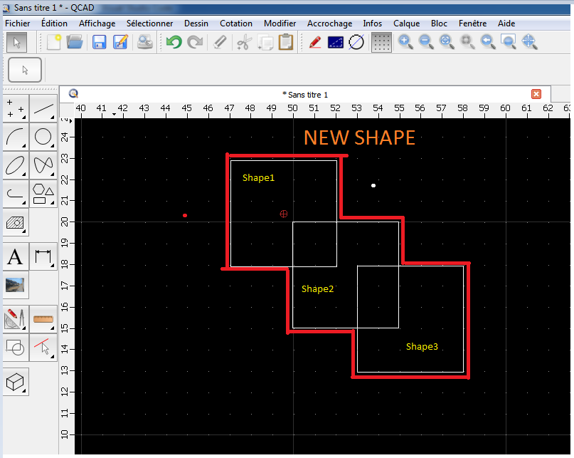
Task: Open the Dimension tools
Action: point(43,256)
